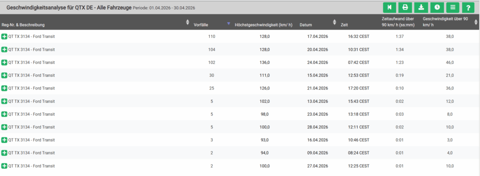This screenshot has height=176, width=480.
Task: Click top speed 126,0 cell
Action: tap(264, 88)
